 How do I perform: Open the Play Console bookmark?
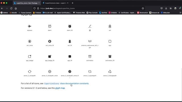point(92,12)
